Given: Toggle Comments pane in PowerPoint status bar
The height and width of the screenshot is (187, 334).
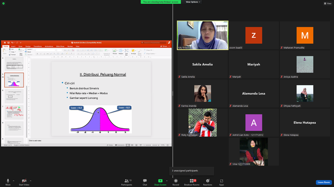Looking at the screenshot, I should 120,145.
